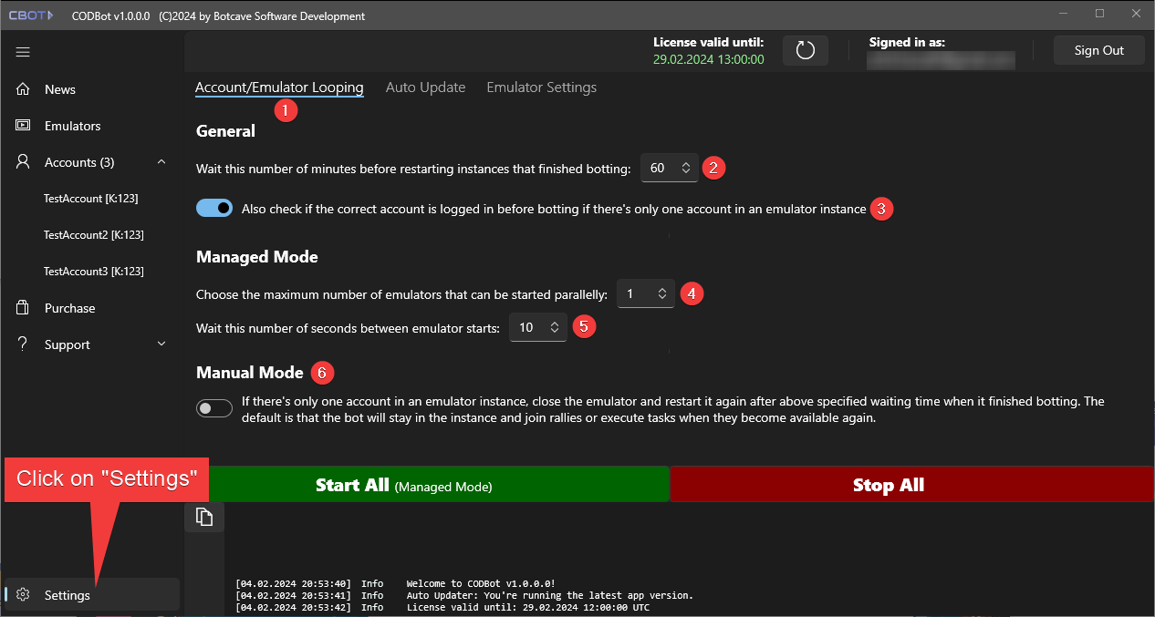Collapse the Accounts (3) list chevron
Screen dimensions: 1155x617
[x=161, y=162]
